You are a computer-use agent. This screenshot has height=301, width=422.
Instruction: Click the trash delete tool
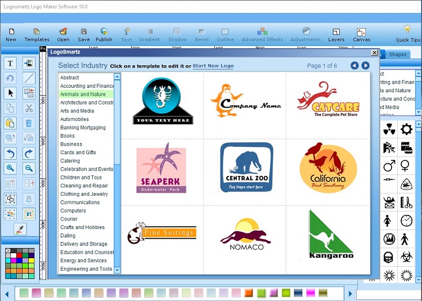[29, 123]
